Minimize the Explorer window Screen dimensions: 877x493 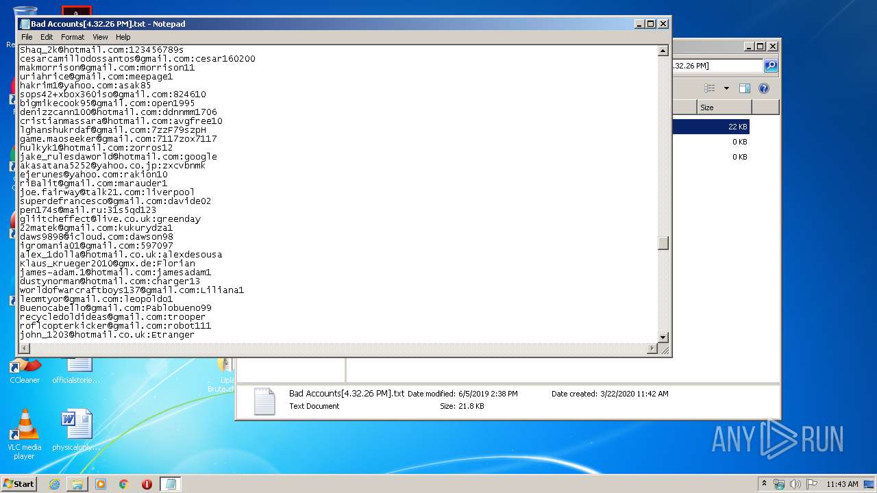(x=749, y=47)
